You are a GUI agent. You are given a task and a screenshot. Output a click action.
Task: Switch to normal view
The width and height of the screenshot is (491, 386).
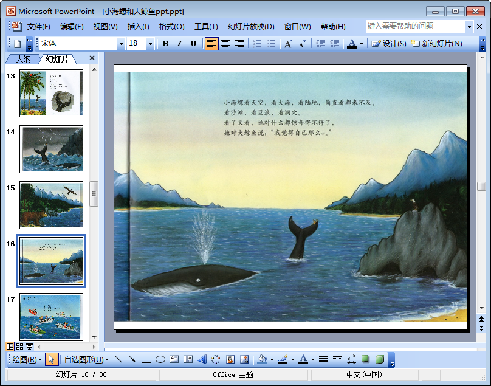pos(10,346)
